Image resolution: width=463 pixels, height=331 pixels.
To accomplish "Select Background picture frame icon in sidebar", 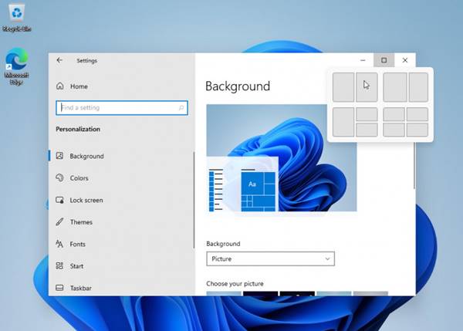I will [59, 156].
